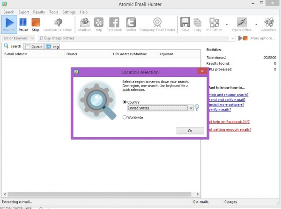Switch to the Queue tab
The height and width of the screenshot is (209, 281).
pos(34,47)
